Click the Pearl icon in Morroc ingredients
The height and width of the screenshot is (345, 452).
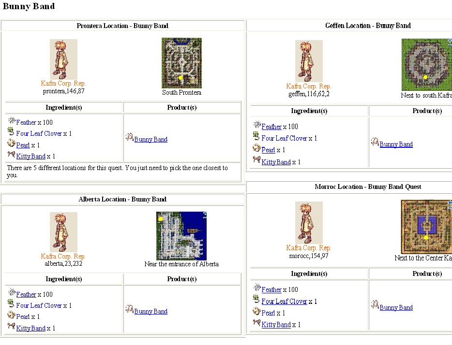[x=256, y=311]
